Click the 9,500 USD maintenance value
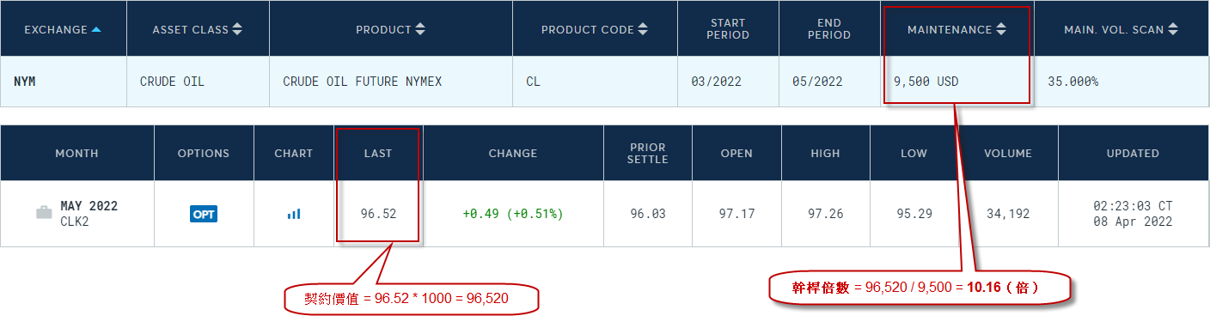 926,82
